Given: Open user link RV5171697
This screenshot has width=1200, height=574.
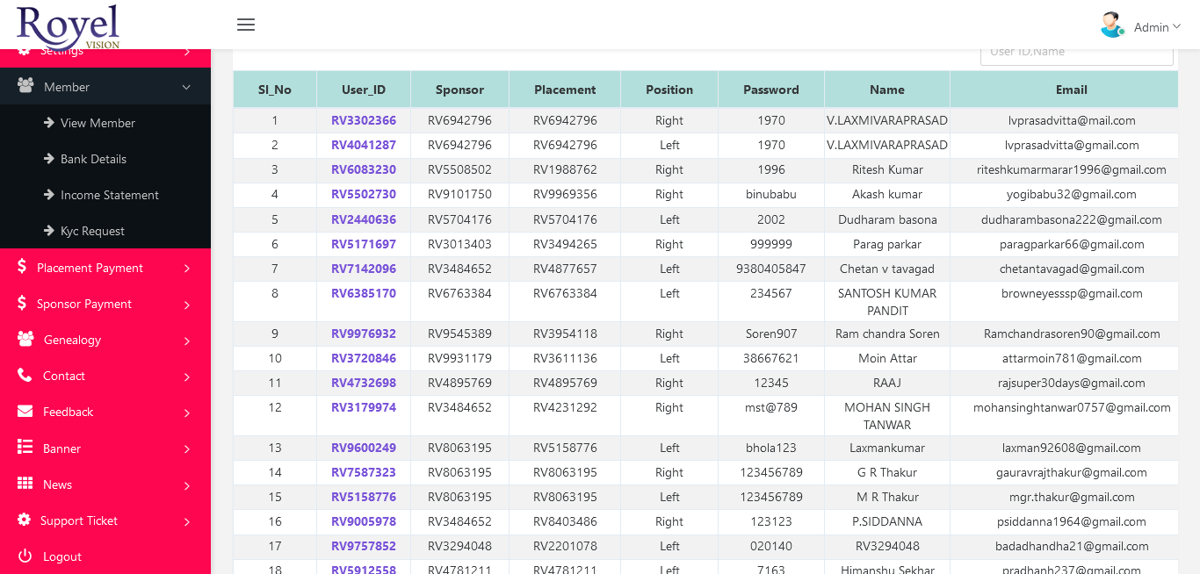Looking at the screenshot, I should 364,244.
